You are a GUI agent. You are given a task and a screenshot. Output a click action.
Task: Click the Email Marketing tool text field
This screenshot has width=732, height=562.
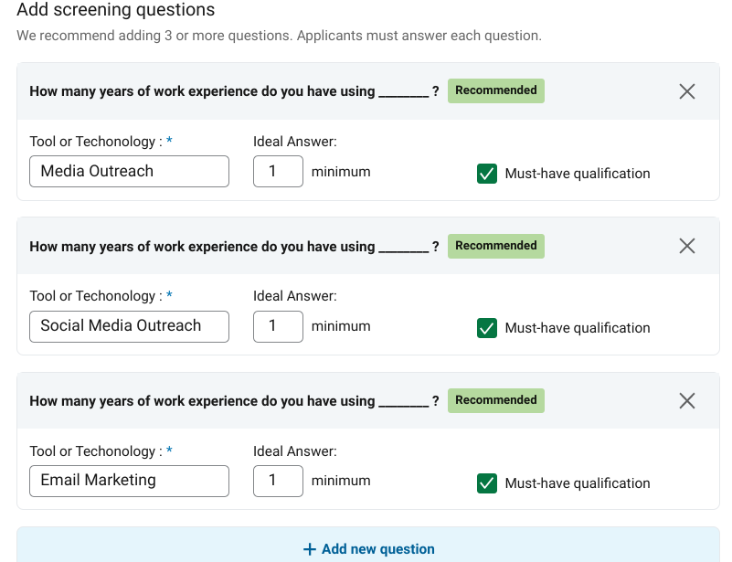[129, 481]
